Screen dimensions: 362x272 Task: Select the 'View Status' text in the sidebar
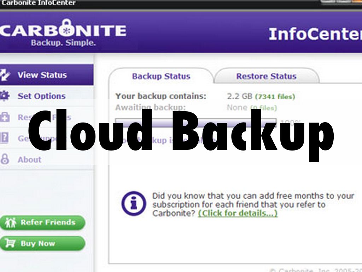(x=42, y=75)
